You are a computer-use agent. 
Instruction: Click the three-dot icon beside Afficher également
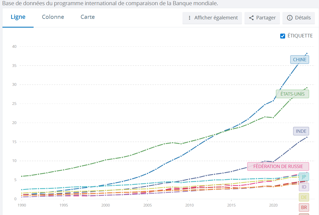tap(190, 18)
